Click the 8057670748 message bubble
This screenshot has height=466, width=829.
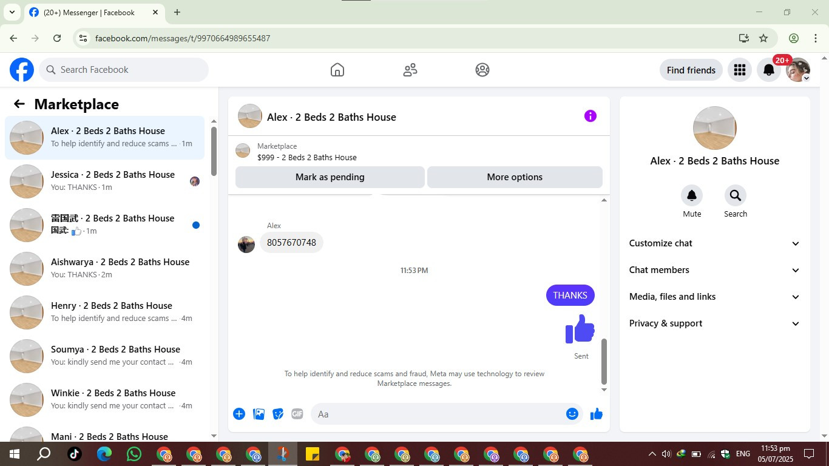(291, 243)
